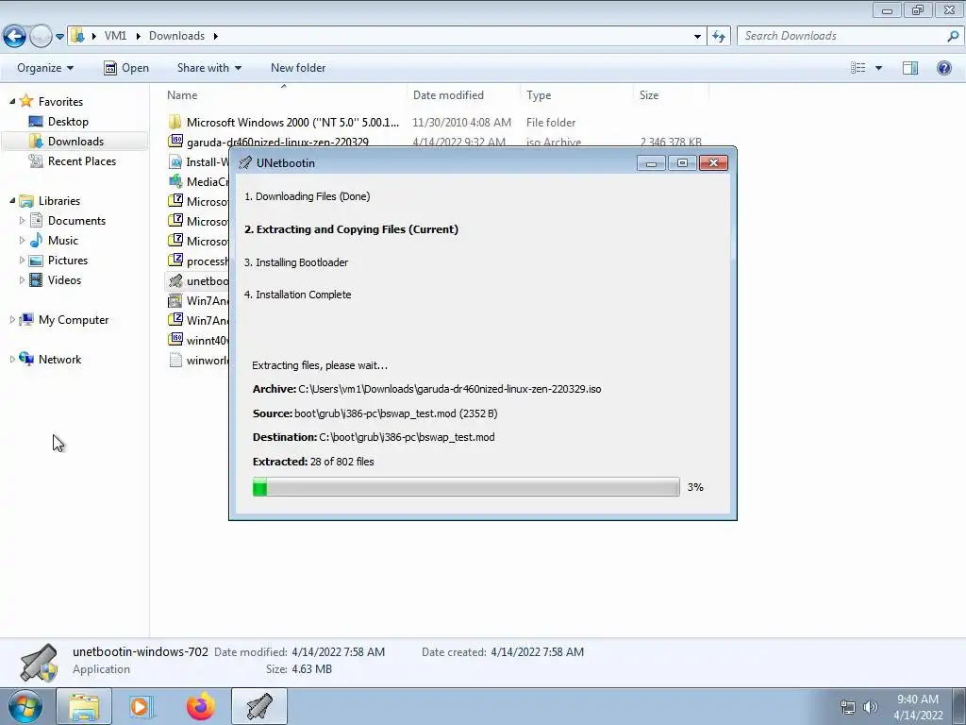966x725 pixels.
Task: Open the view options dropdown arrow
Action: coord(878,68)
